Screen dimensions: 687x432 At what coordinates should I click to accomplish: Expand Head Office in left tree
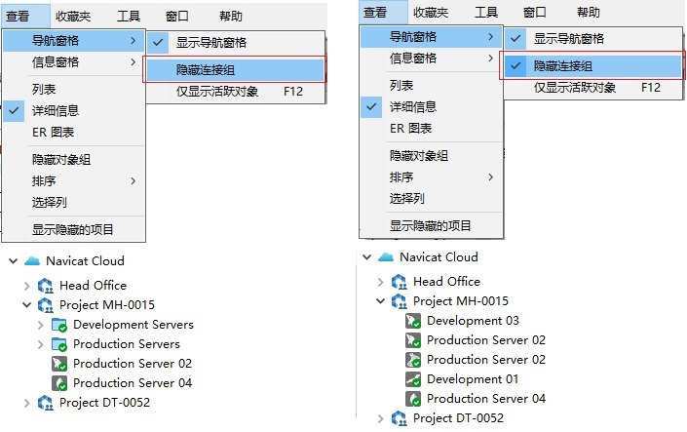26,286
